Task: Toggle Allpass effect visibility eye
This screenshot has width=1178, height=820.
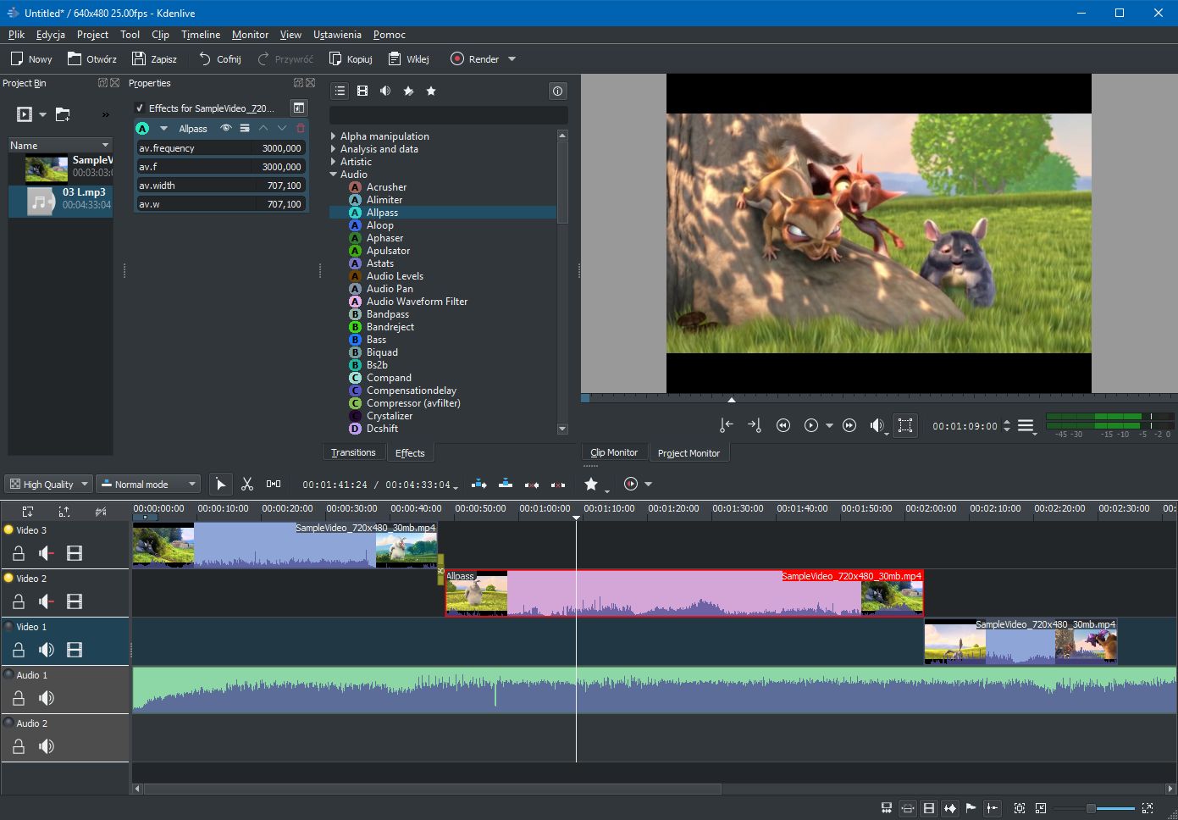Action: (x=226, y=129)
